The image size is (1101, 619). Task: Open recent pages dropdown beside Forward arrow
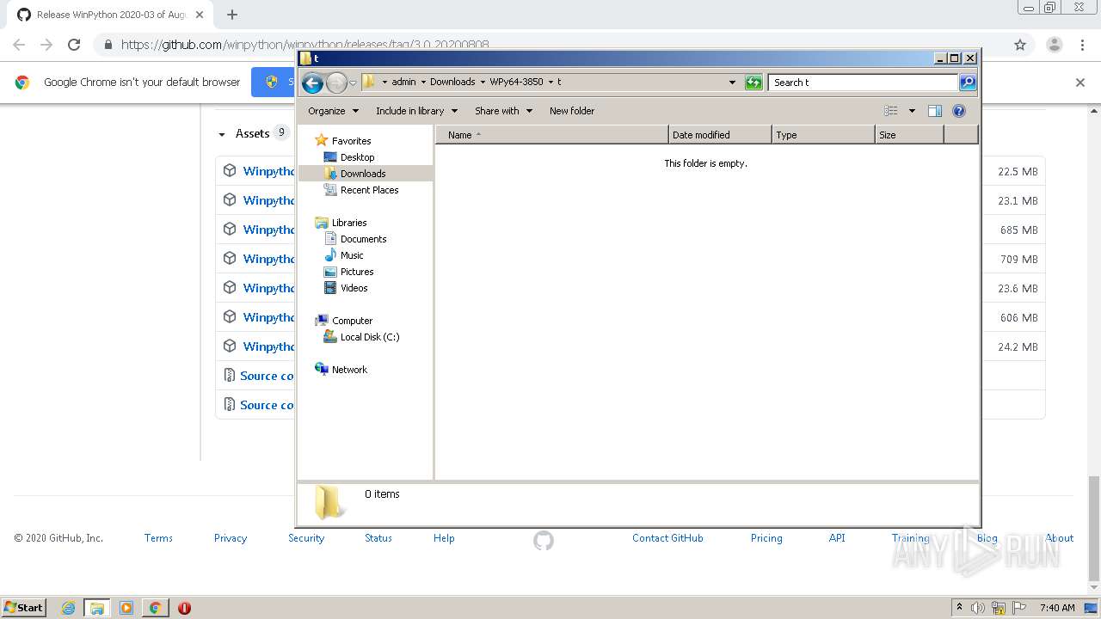353,83
